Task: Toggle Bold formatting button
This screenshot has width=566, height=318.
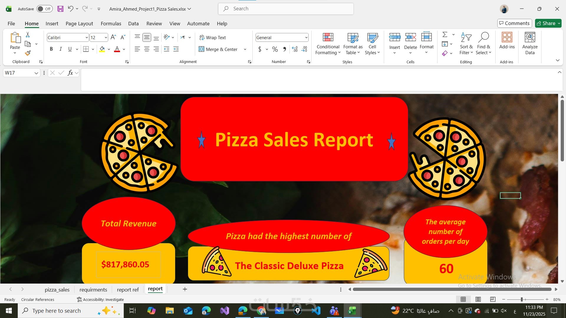Action: click(51, 49)
